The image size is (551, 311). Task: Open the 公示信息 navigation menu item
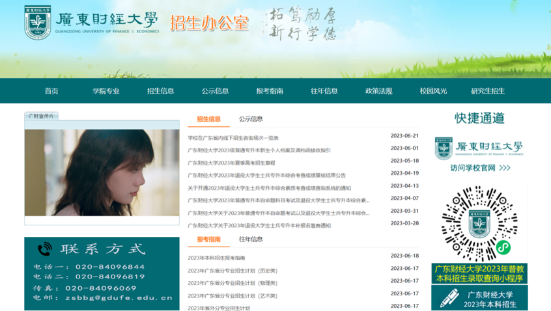pos(215,91)
